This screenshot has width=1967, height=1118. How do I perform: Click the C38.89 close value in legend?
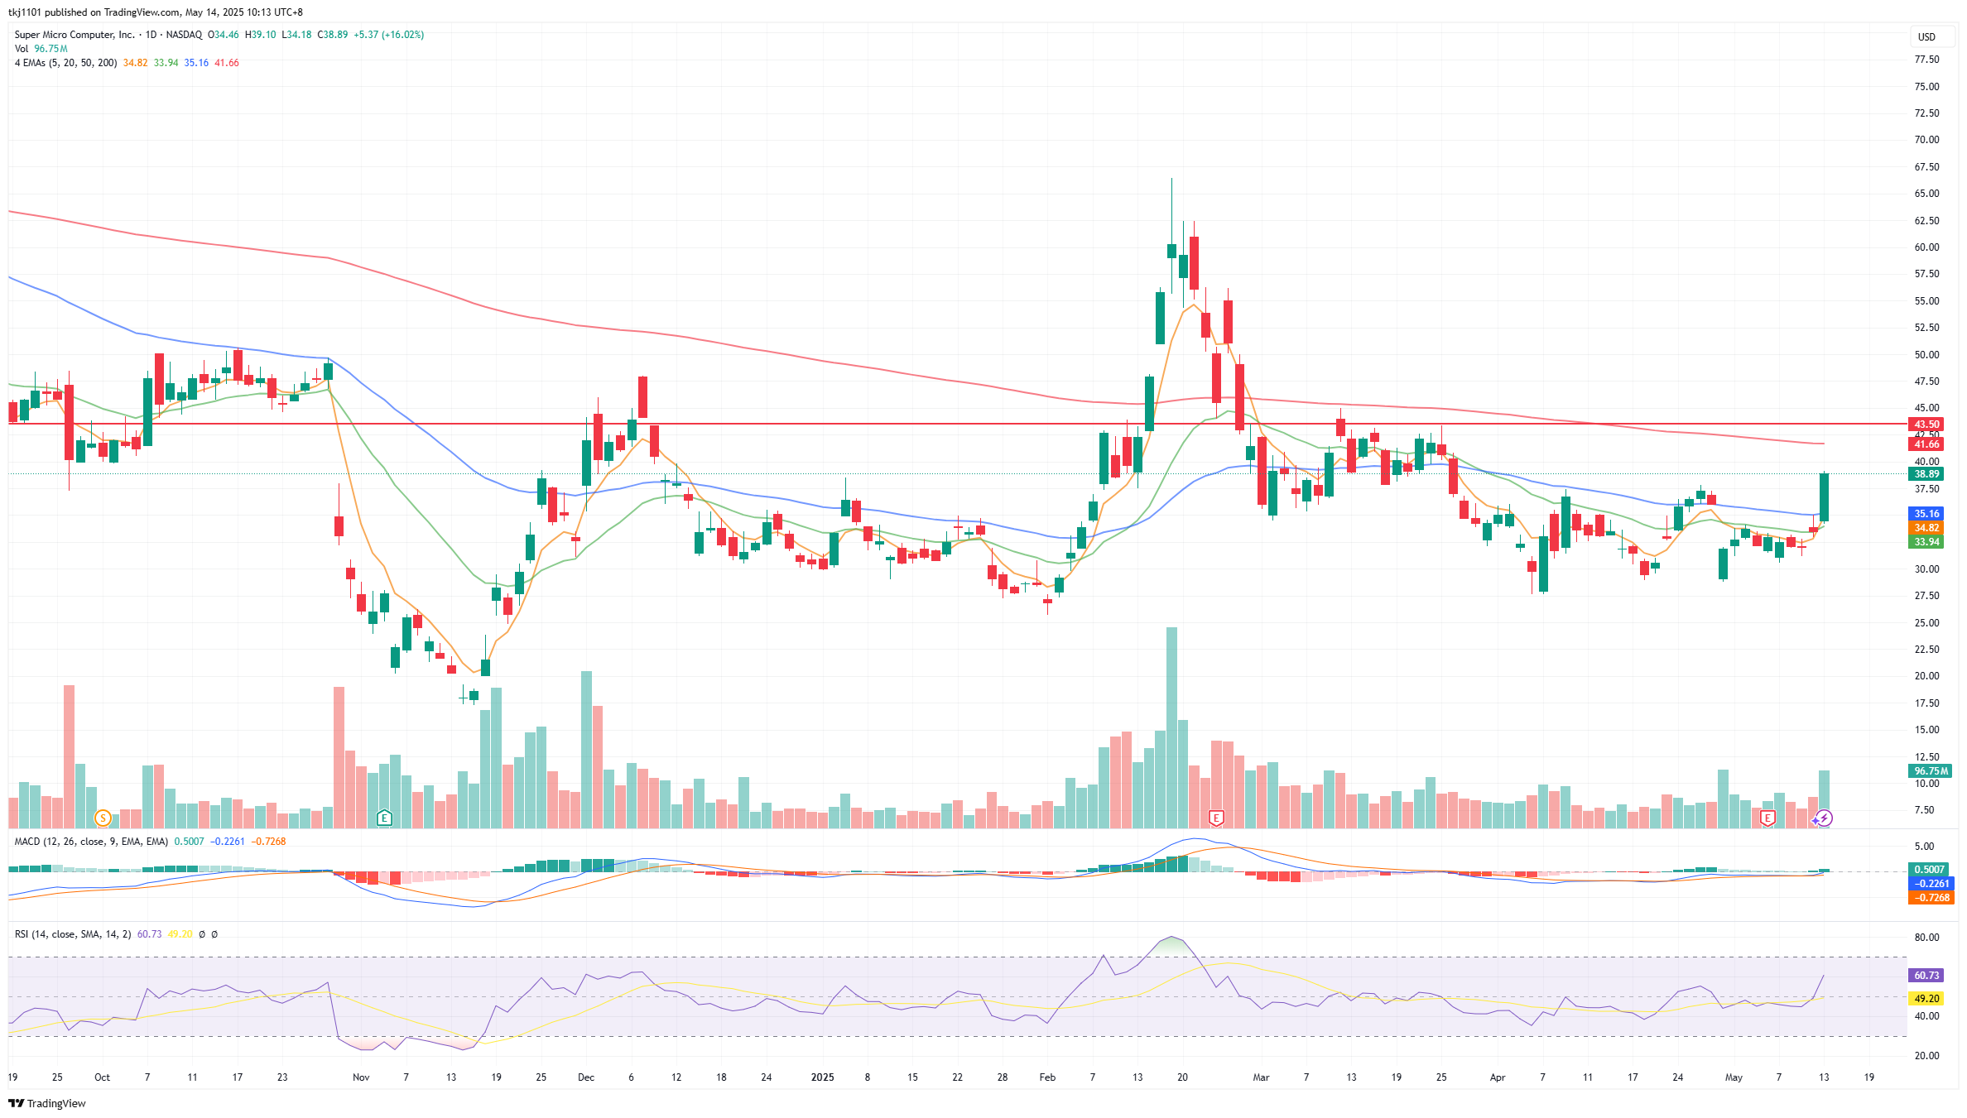(x=333, y=35)
